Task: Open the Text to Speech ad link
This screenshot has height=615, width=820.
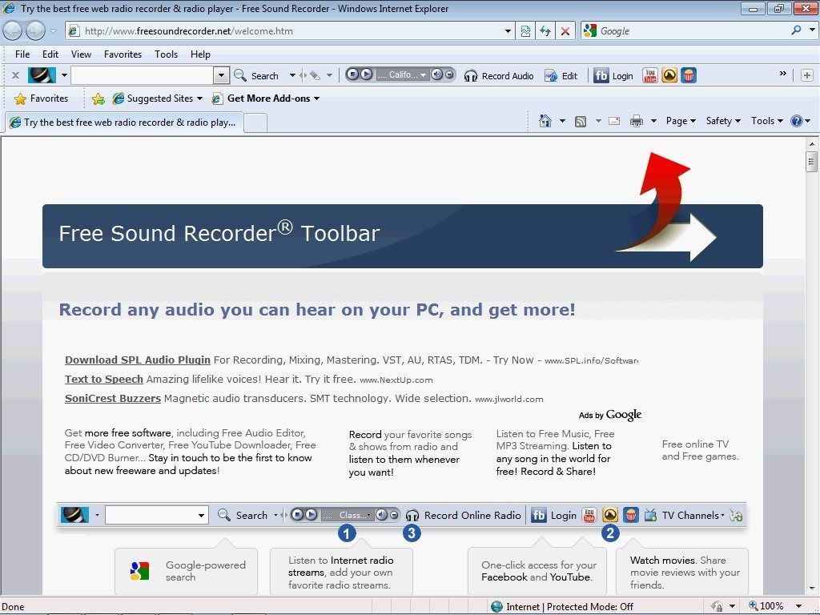Action: 104,380
